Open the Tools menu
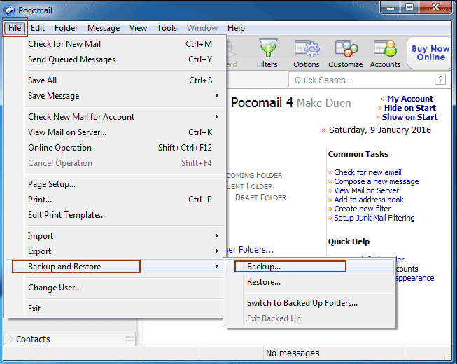This screenshot has height=364, width=457. [x=167, y=28]
